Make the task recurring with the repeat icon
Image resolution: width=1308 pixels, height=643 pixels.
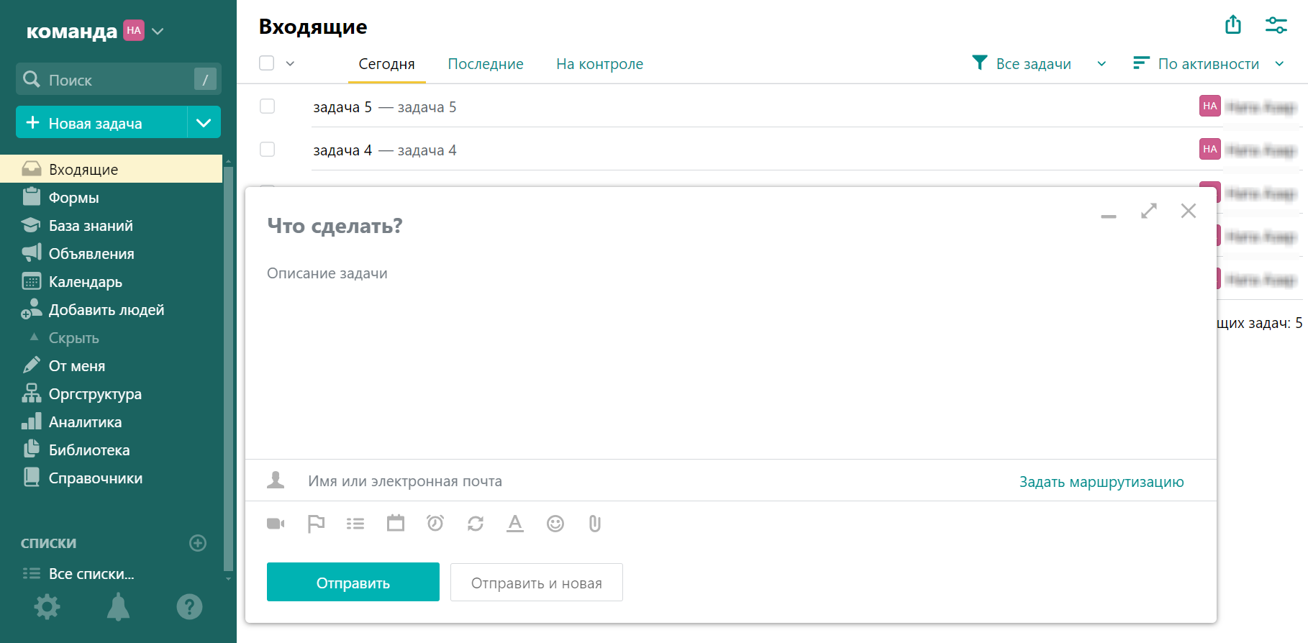coord(476,524)
